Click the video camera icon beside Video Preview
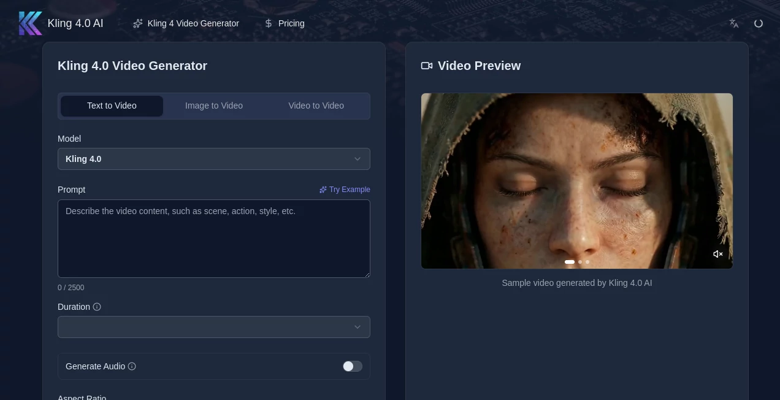The width and height of the screenshot is (780, 400). [426, 66]
